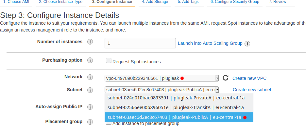The width and height of the screenshot is (306, 126).
Task: Click the Auto-assign Public IP label
Action: (59, 107)
